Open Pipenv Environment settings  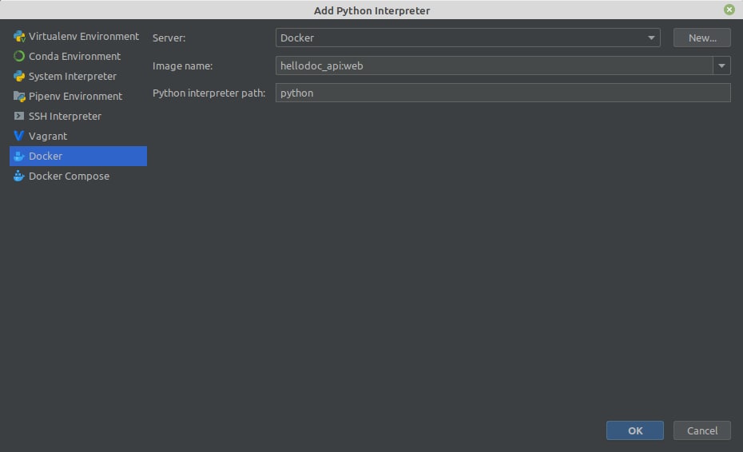click(x=75, y=96)
